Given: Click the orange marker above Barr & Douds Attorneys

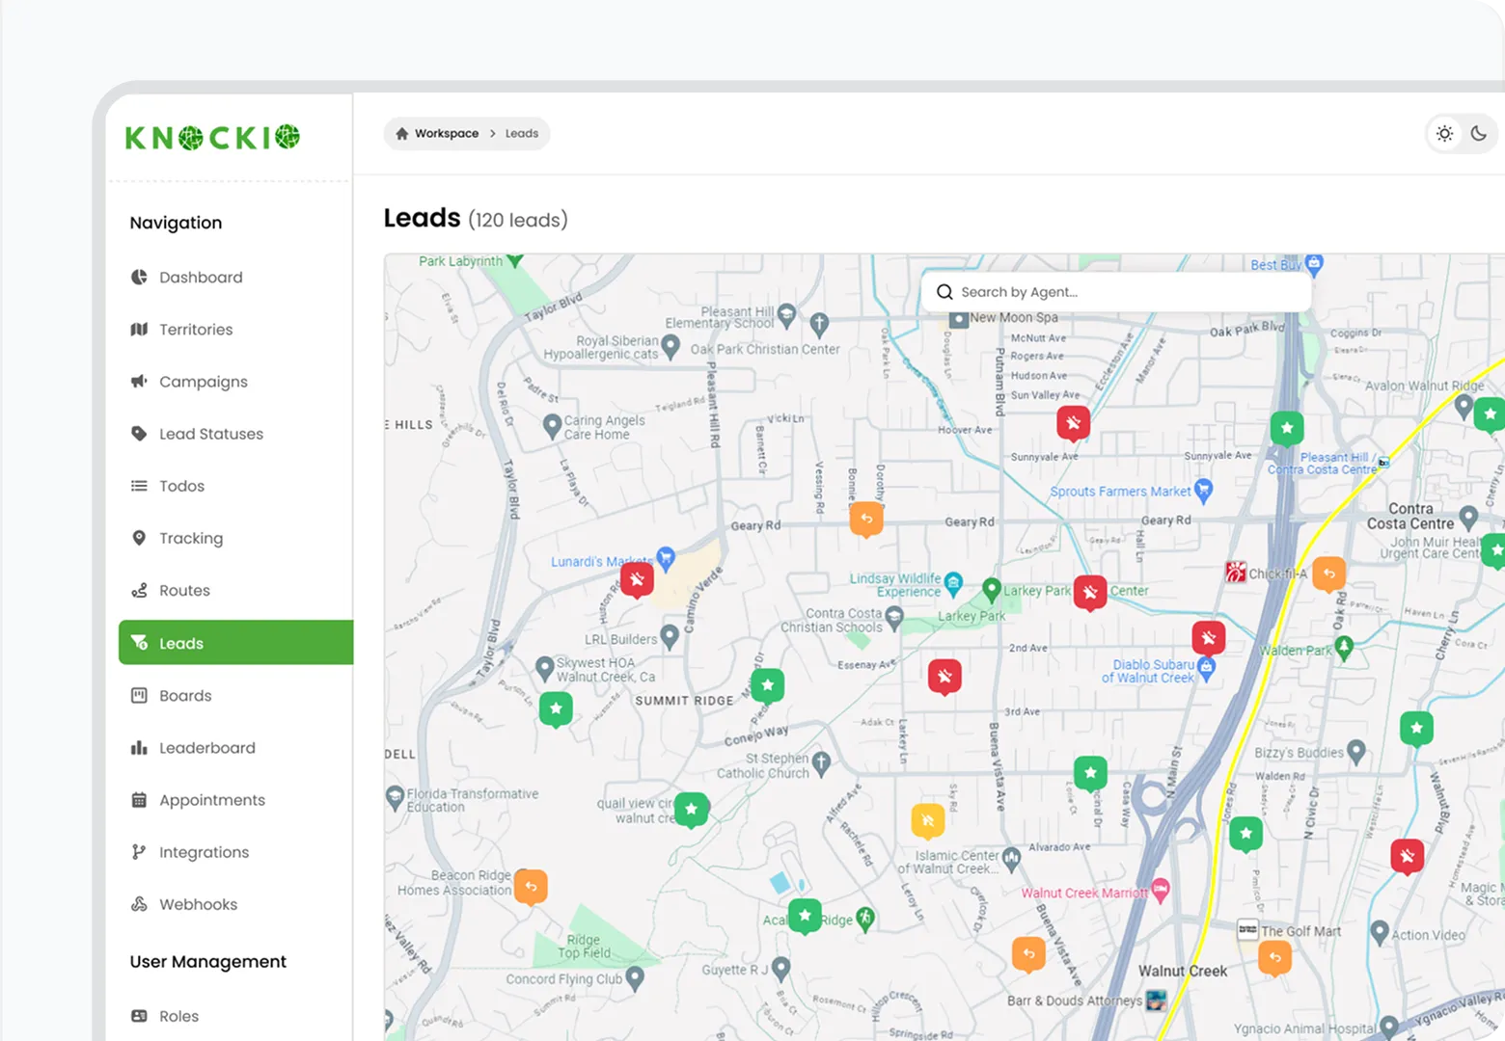Looking at the screenshot, I should point(1028,954).
